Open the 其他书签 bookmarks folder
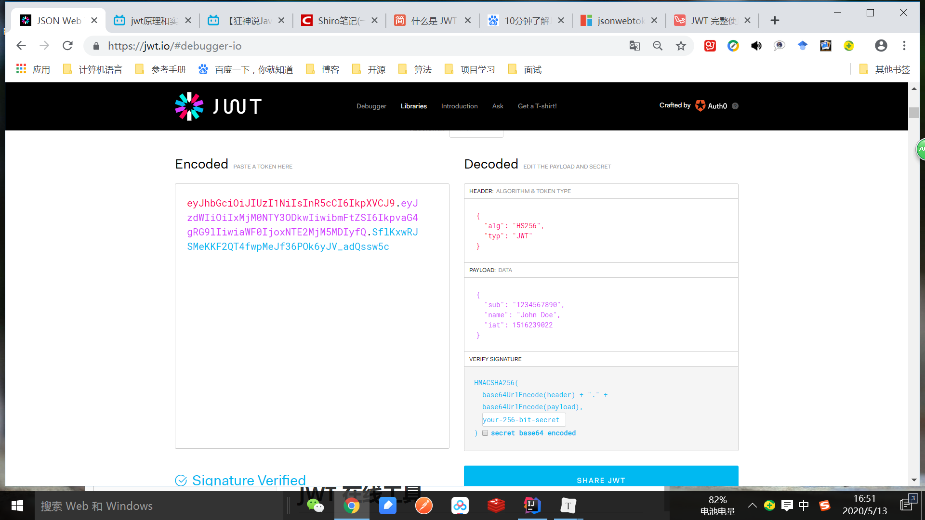 [x=885, y=70]
